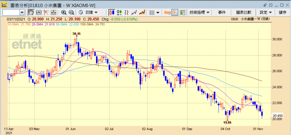Click the zoom in magnifier
This screenshot has height=135, width=291.
coord(64,12)
